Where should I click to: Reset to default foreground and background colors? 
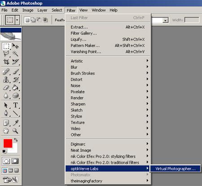point(4,152)
